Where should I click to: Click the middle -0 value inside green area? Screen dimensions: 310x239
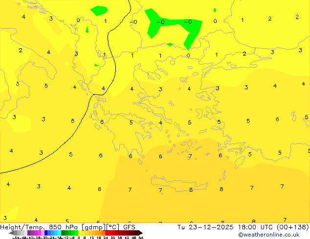160,21
